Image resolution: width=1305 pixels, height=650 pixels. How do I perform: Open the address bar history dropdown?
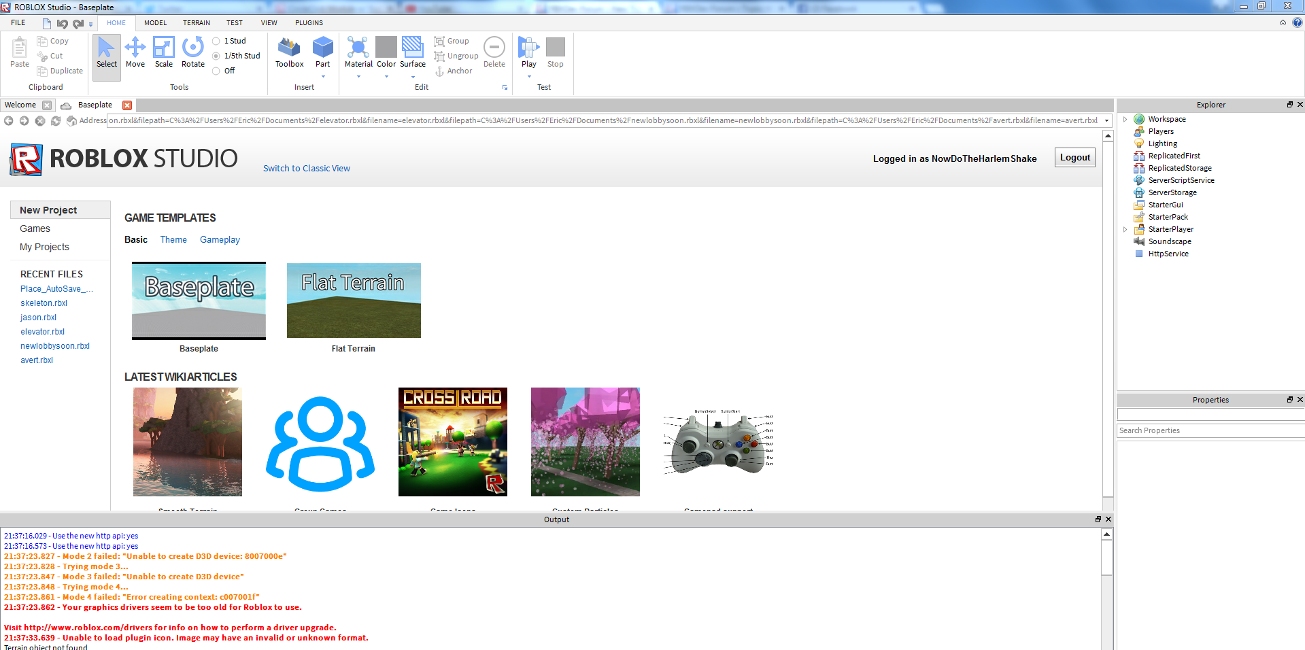1107,120
